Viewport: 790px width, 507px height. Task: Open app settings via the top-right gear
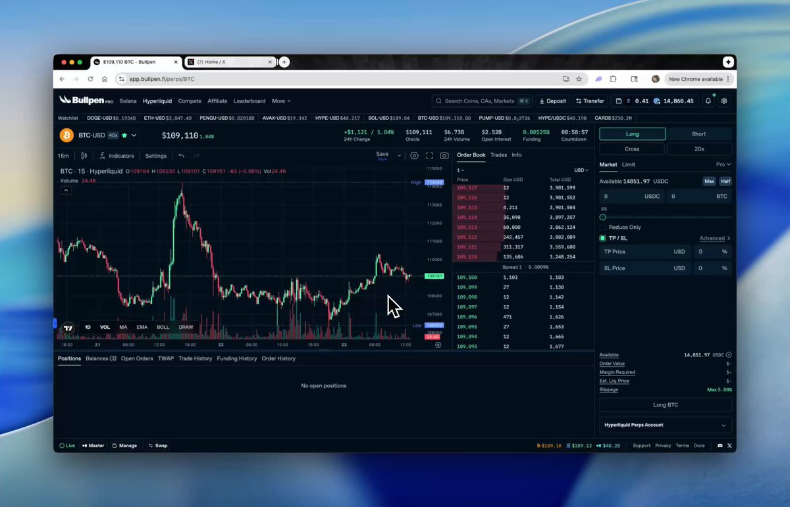click(723, 101)
